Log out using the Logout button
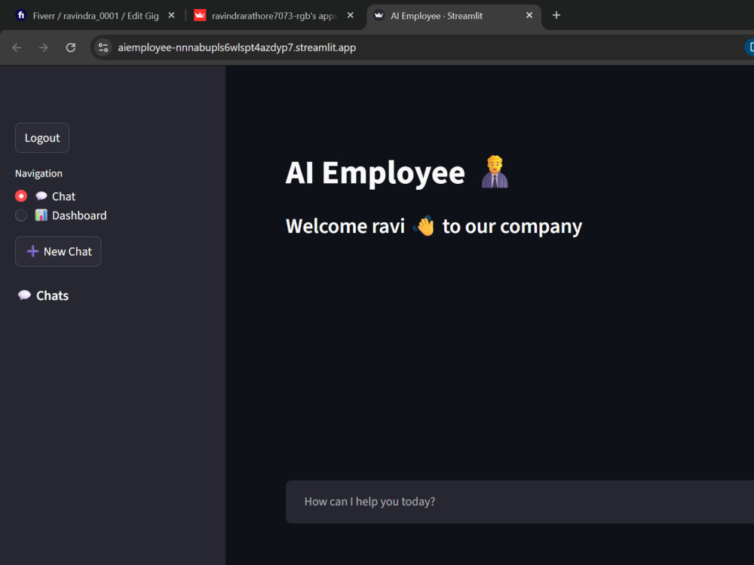 tap(42, 138)
